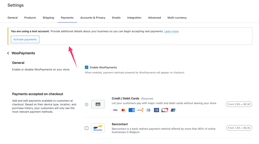Open the Accounts & Privacy tab
Screen dimensions: 259x144
point(93,18)
